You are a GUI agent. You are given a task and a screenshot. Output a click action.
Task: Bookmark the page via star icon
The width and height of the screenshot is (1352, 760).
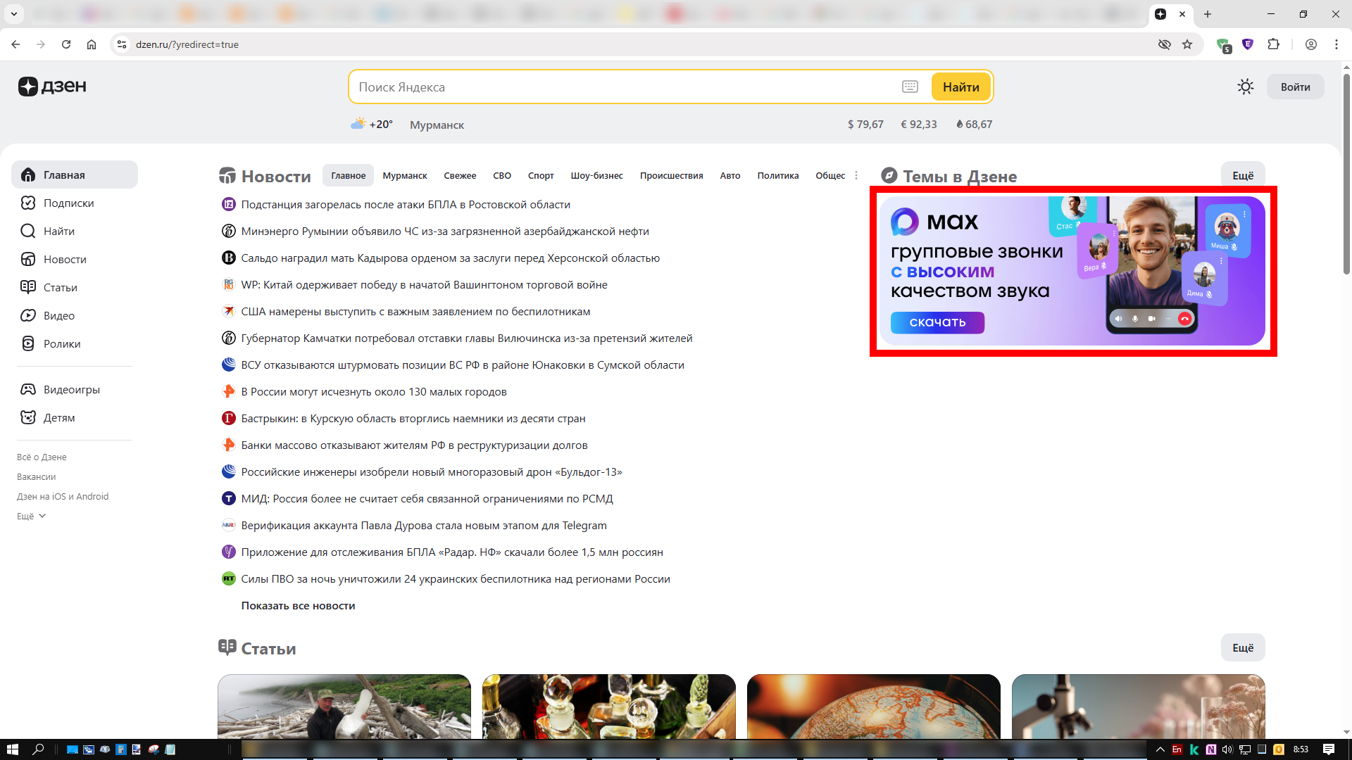1188,44
